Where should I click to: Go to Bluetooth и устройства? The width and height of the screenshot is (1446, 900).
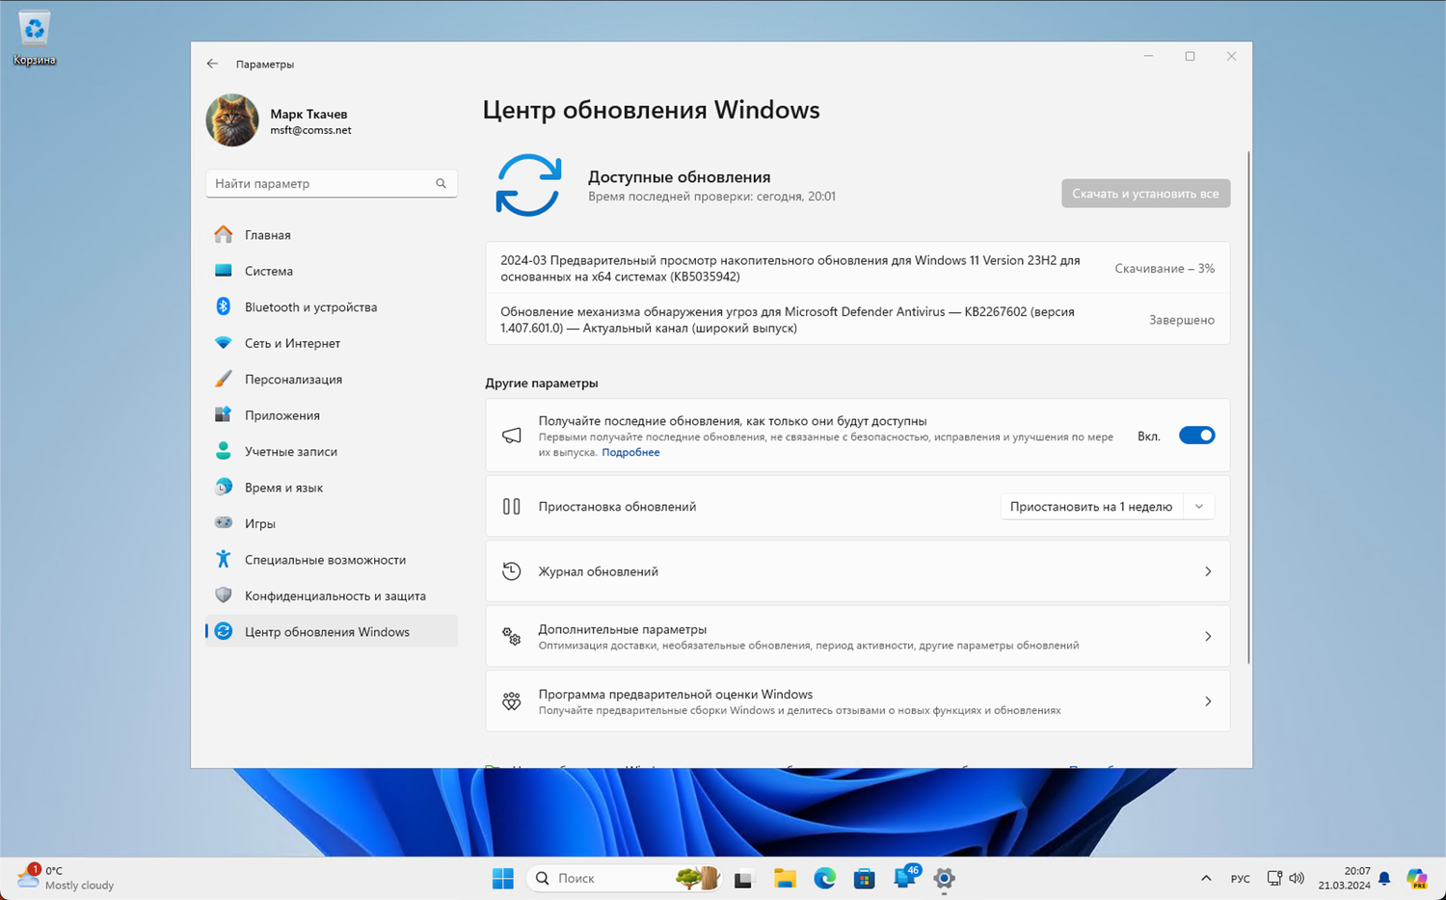click(332, 306)
